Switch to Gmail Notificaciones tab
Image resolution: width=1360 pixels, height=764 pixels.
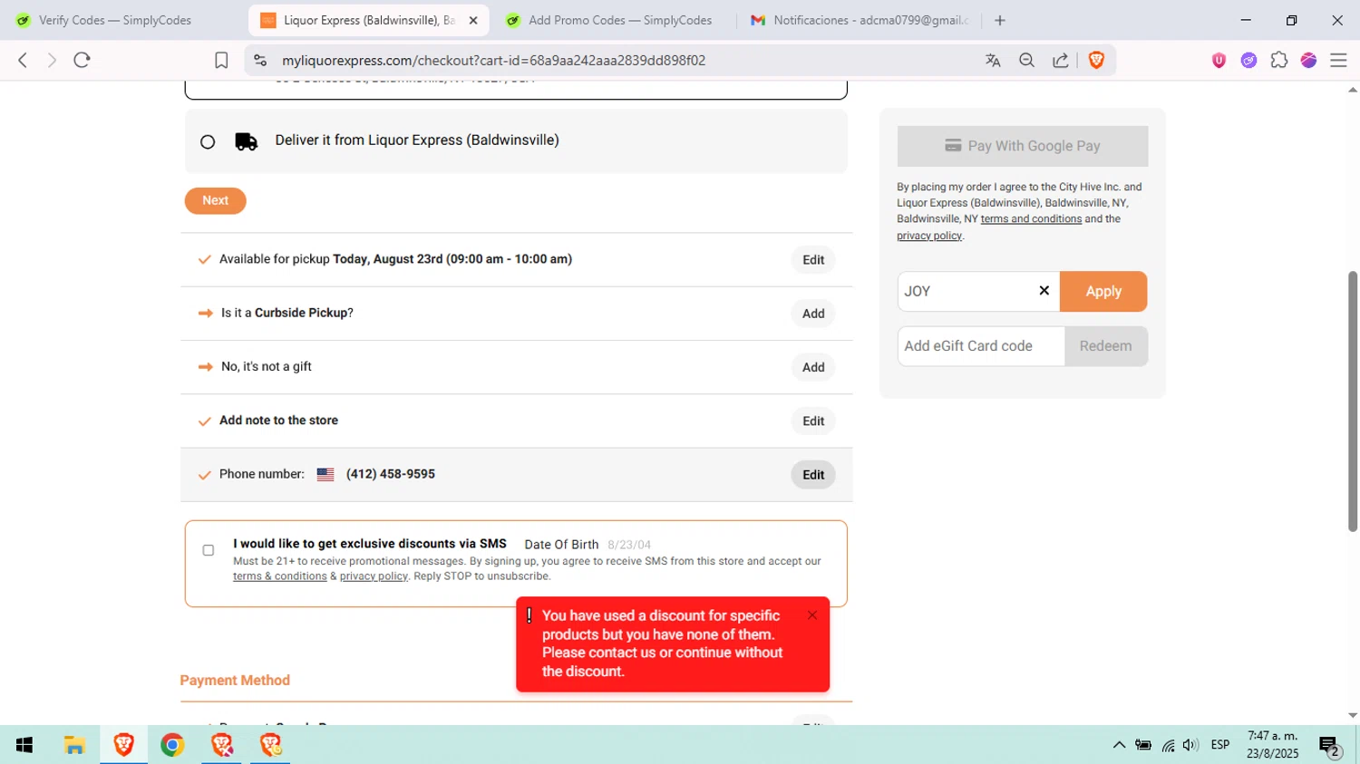coord(860,20)
